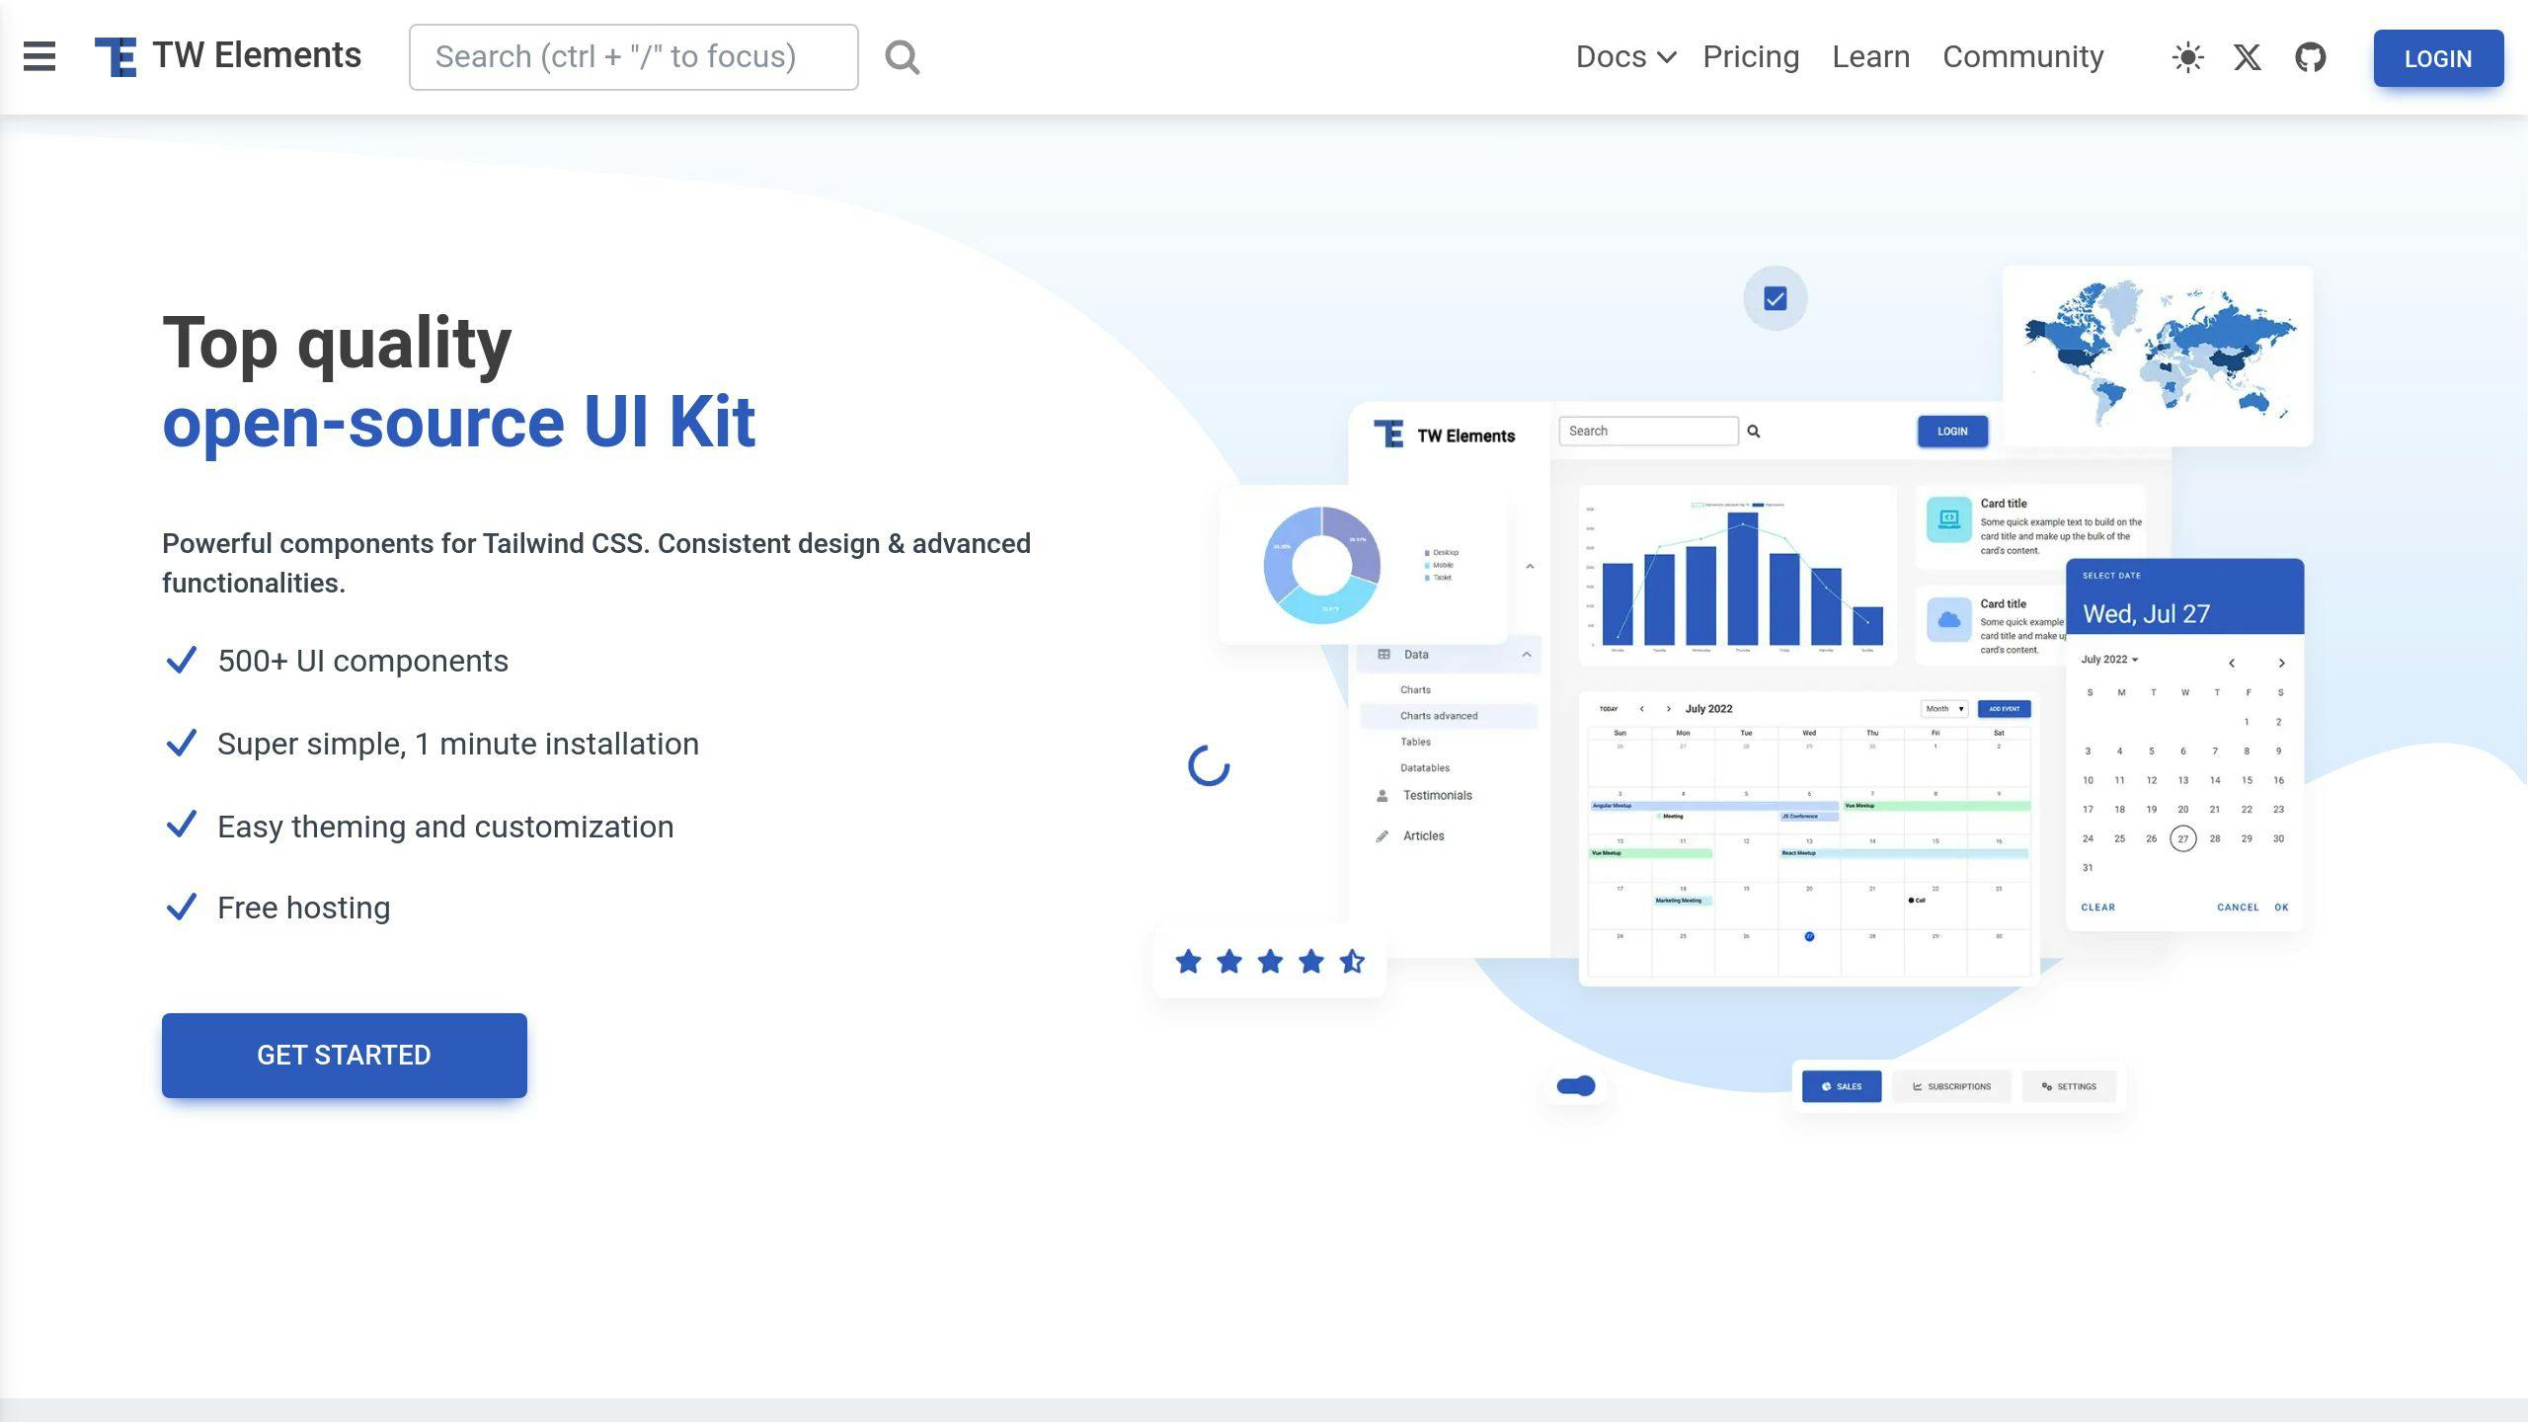Click the world map thumbnail in illustration
Image resolution: width=2528 pixels, height=1422 pixels.
point(2159,355)
